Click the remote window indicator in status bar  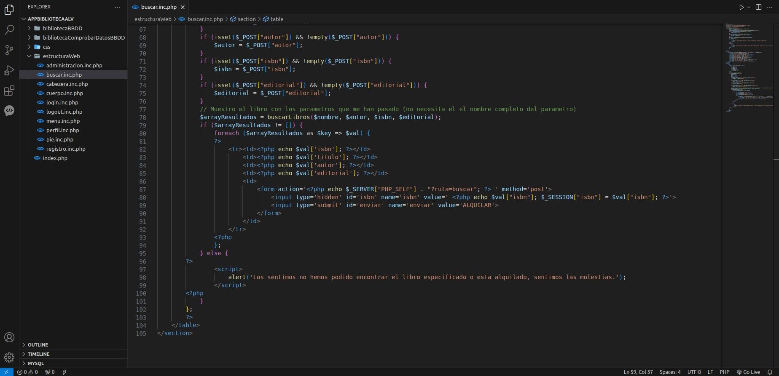(6, 372)
